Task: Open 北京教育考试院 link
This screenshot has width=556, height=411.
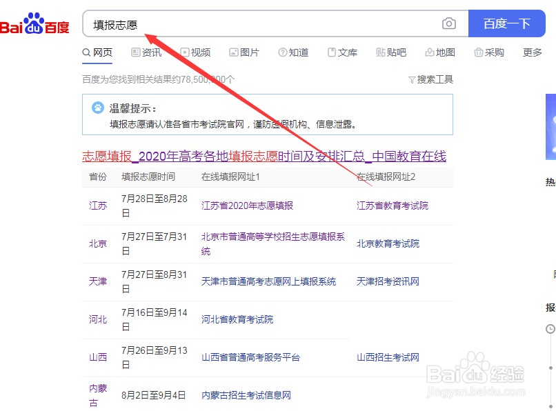Action: (x=388, y=243)
